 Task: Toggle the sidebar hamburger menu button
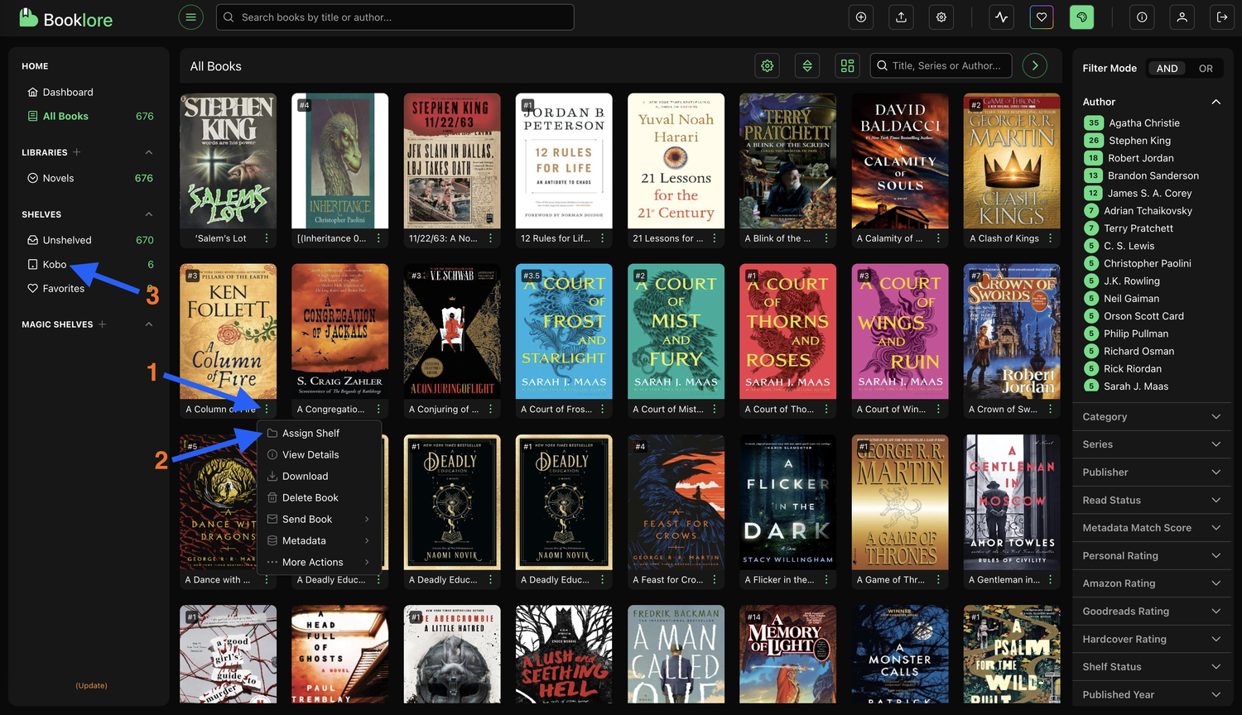coord(190,17)
